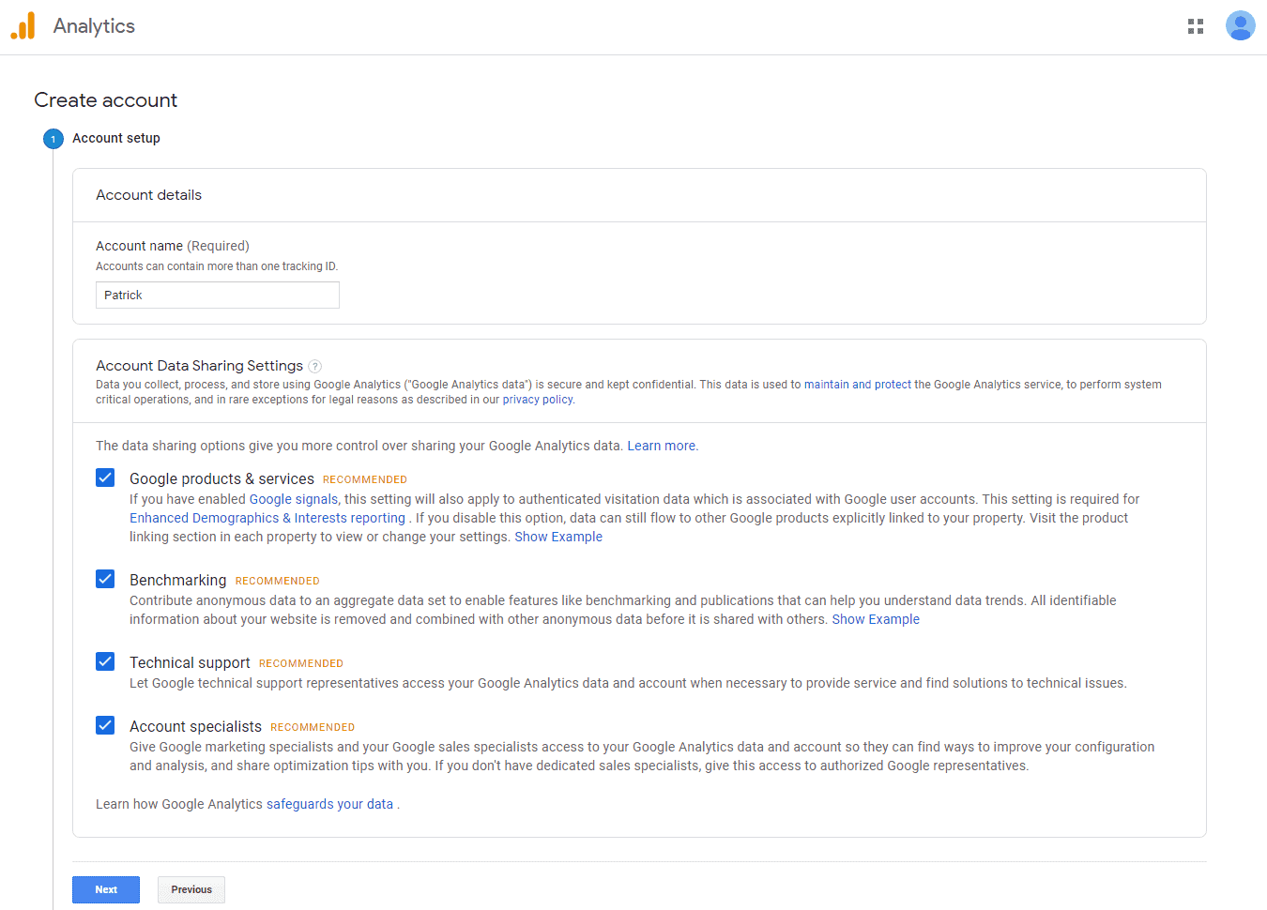Click the Account name input field

coord(218,296)
